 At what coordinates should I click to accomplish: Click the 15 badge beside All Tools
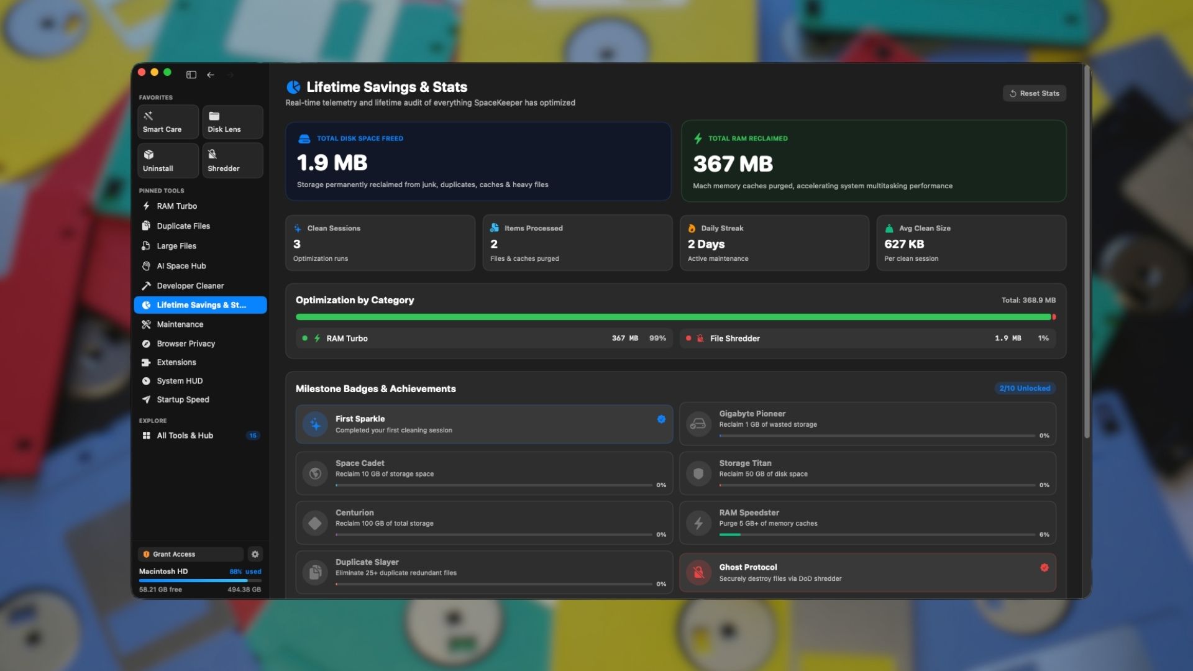tap(253, 436)
